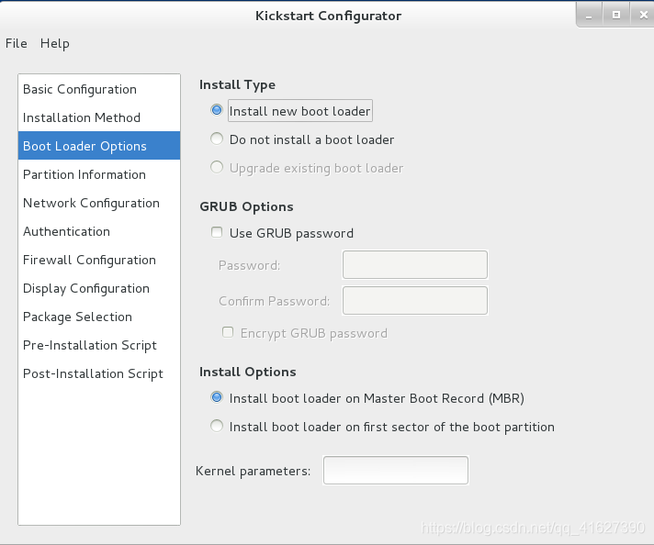Open the Post-Installation Script section
Viewport: 654px width, 545px height.
[99, 373]
